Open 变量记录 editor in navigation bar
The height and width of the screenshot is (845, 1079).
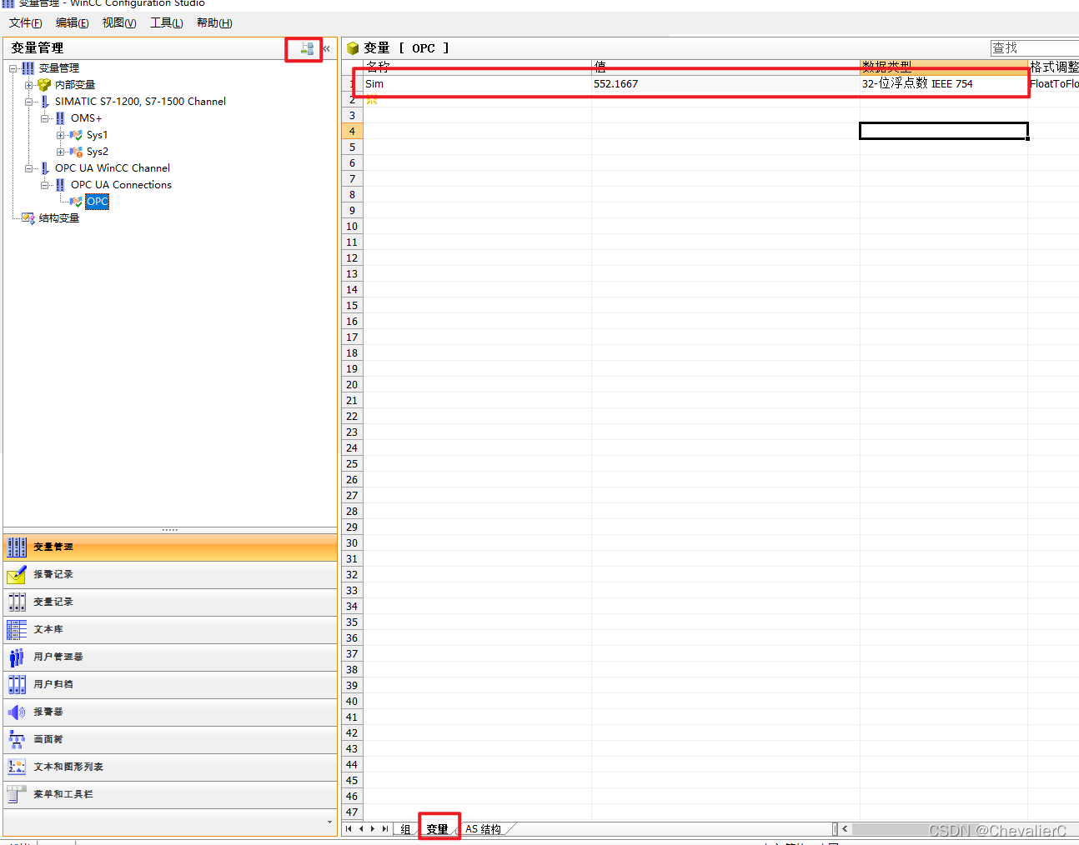pyautogui.click(x=170, y=602)
